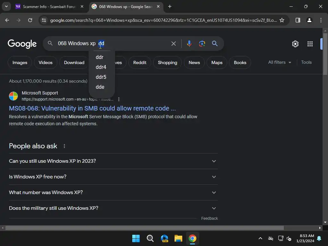The width and height of the screenshot is (328, 246).
Task: Click the vertical scrollbar thumb
Action: click(325, 54)
